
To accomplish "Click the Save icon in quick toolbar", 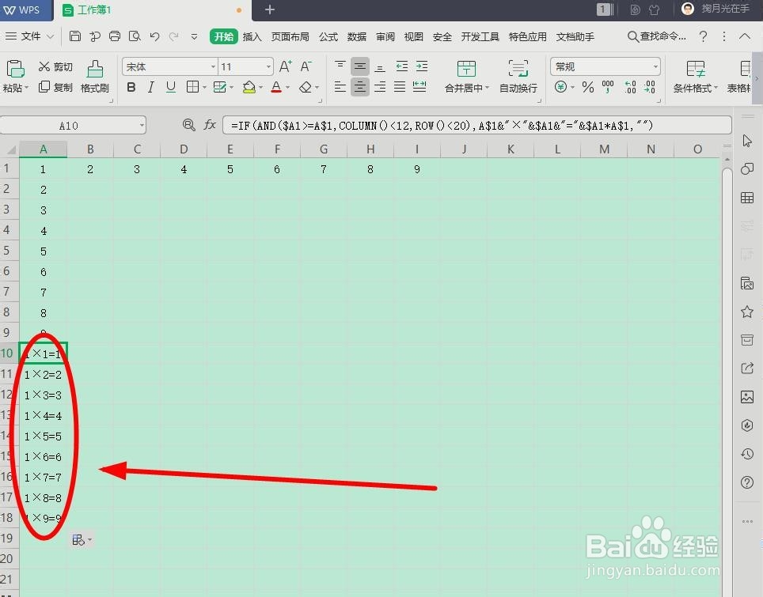I will click(75, 36).
